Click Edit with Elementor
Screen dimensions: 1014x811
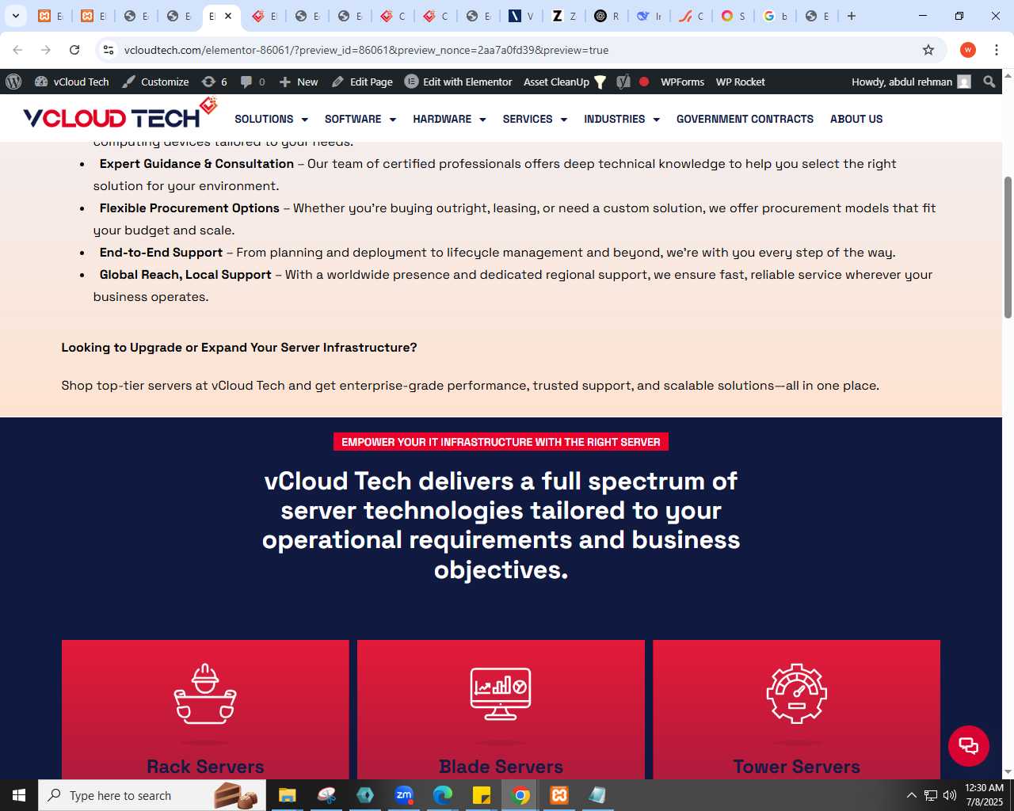point(458,82)
